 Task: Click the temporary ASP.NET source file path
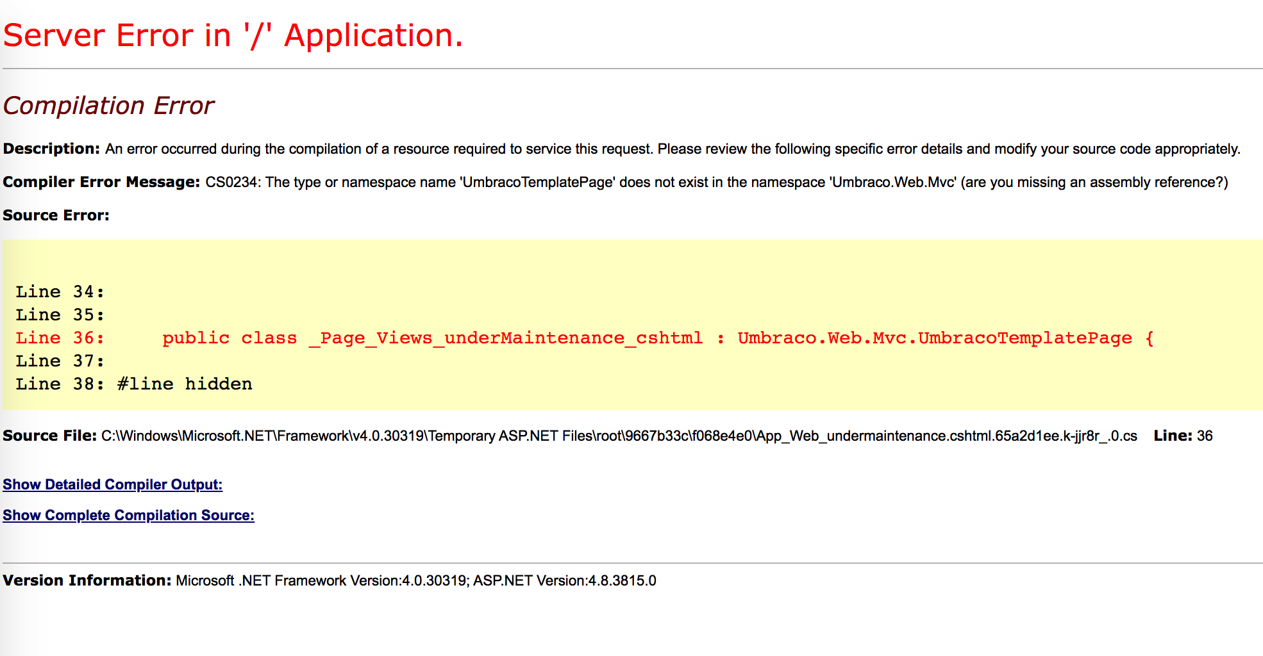[x=619, y=436]
